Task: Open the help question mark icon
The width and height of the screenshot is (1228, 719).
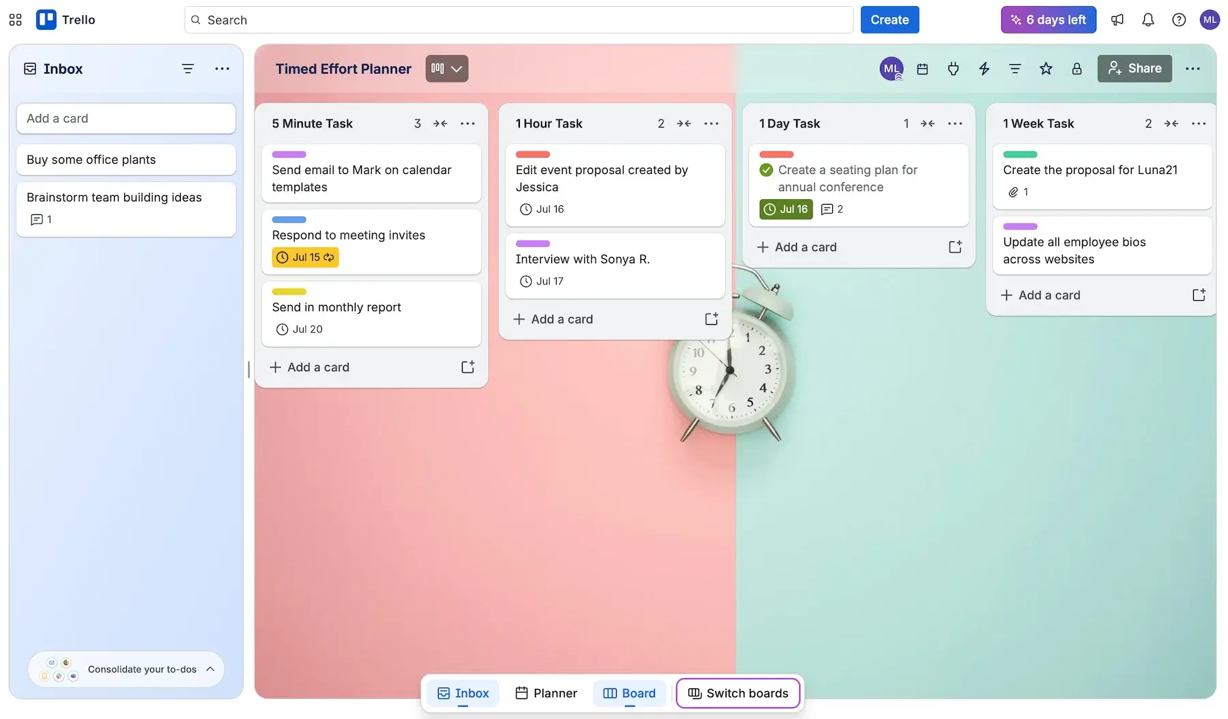Action: [x=1179, y=20]
